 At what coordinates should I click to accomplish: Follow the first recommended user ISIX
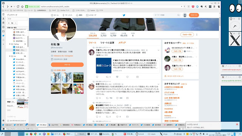(x=177, y=51)
